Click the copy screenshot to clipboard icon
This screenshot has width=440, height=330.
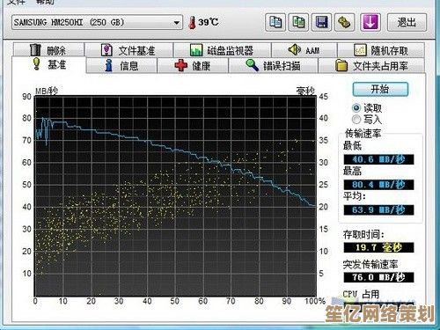point(298,22)
